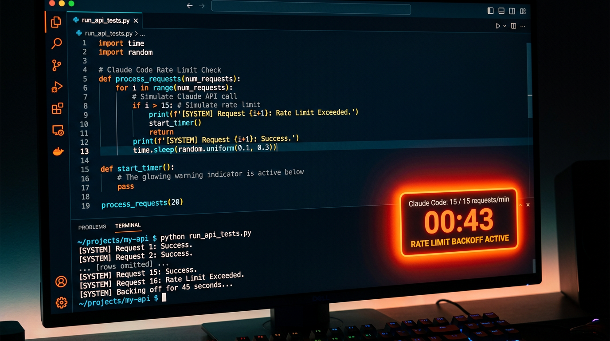This screenshot has height=341, width=610.
Task: Open the run options dropdown arrow
Action: pos(504,26)
